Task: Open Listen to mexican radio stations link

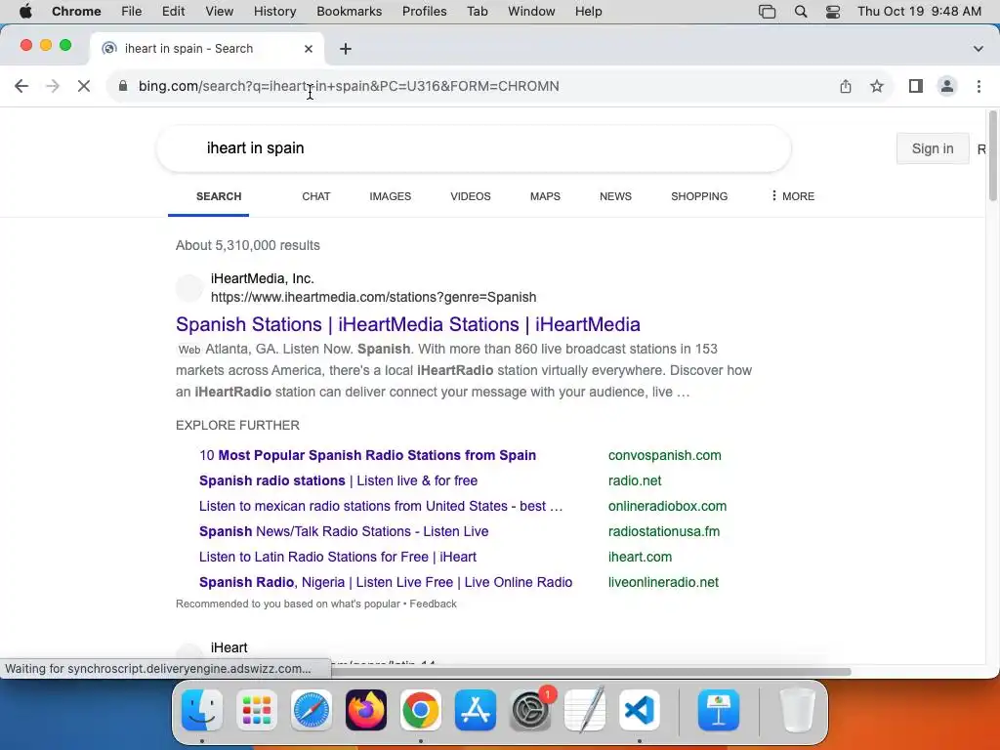Action: pyautogui.click(x=381, y=507)
